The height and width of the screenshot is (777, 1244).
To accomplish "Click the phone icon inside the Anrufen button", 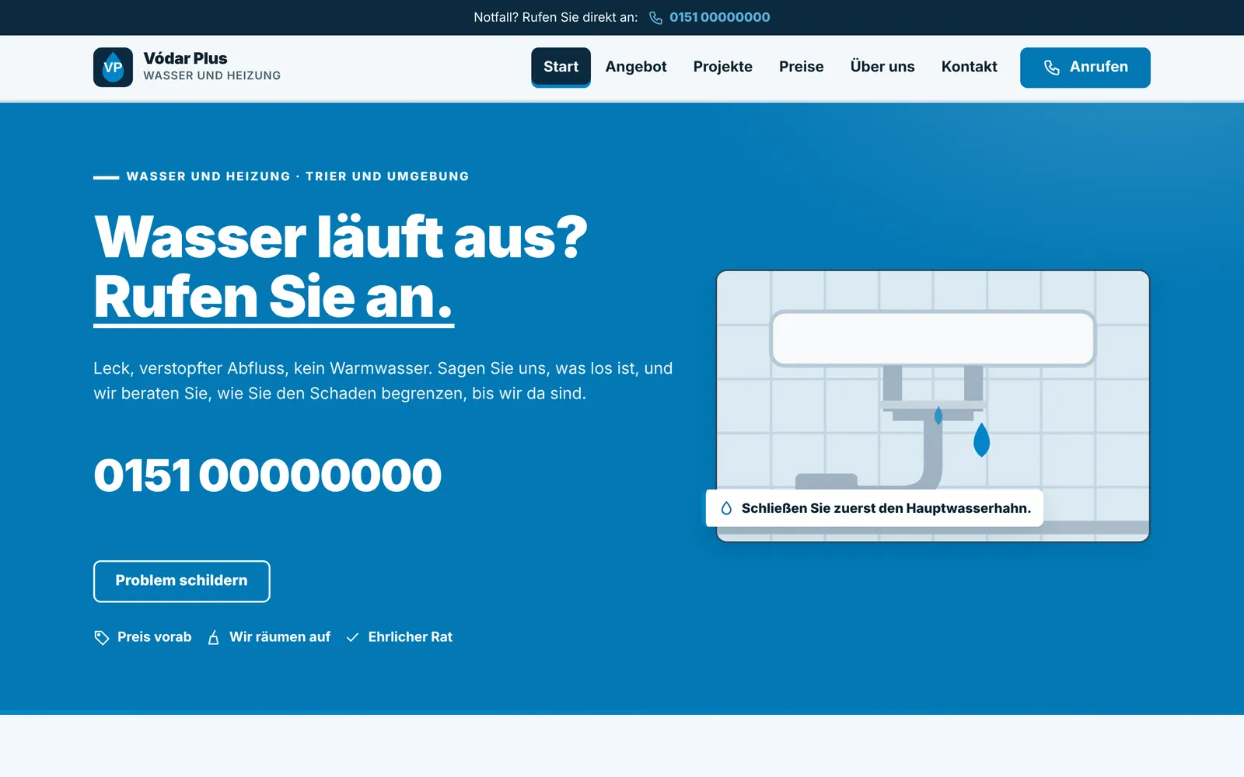I will click(x=1051, y=68).
